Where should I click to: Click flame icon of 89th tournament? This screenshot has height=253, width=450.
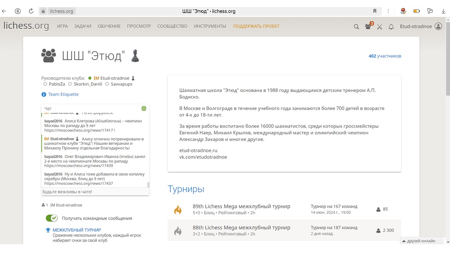[178, 209]
